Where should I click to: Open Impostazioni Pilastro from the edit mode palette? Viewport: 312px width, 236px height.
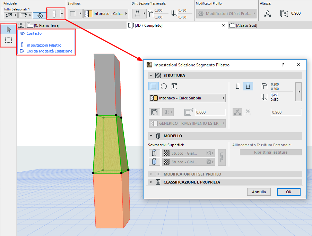44,45
